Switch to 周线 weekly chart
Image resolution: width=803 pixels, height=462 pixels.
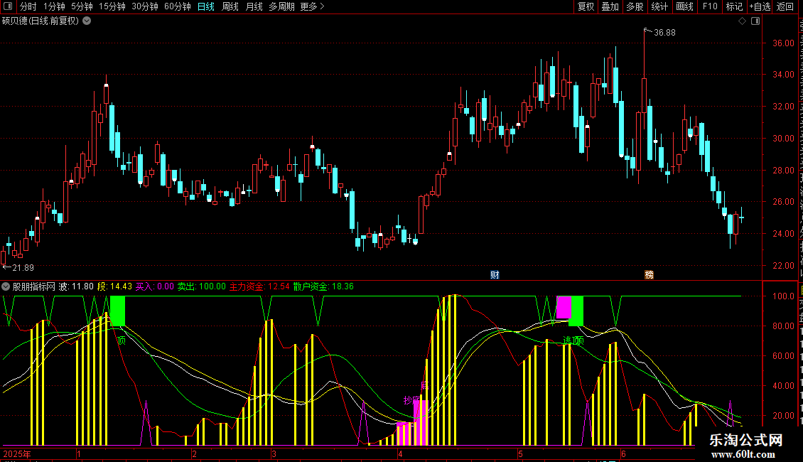click(230, 6)
